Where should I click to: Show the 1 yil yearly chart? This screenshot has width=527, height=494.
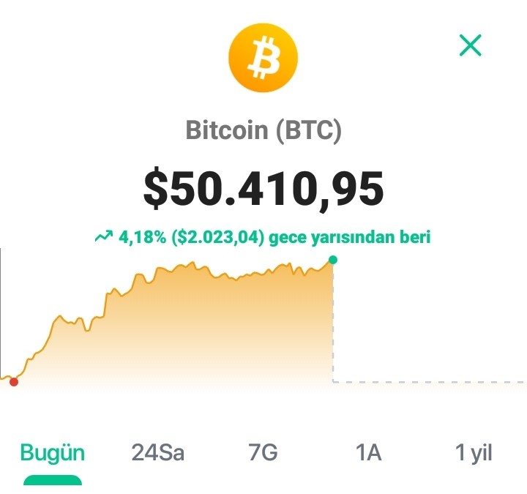click(474, 453)
